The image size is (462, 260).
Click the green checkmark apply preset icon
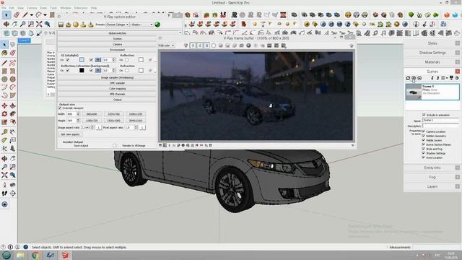pyautogui.click(x=157, y=25)
